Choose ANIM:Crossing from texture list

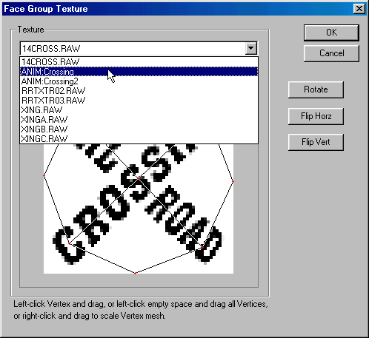pos(139,72)
